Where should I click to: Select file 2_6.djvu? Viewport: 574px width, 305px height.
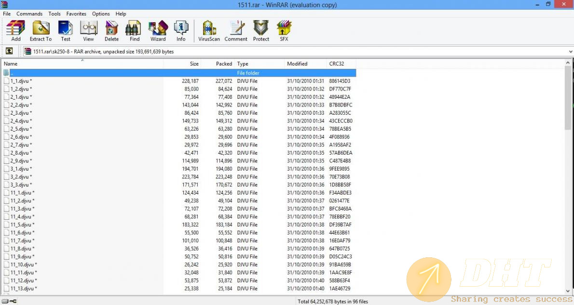point(21,137)
